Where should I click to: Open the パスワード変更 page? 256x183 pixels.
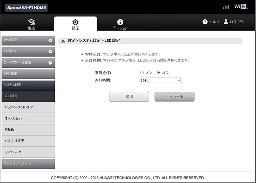point(28,141)
